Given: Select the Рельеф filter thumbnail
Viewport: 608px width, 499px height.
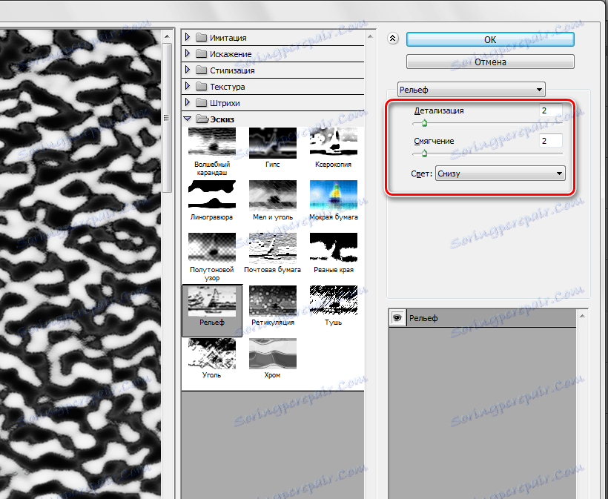Looking at the screenshot, I should click(212, 301).
